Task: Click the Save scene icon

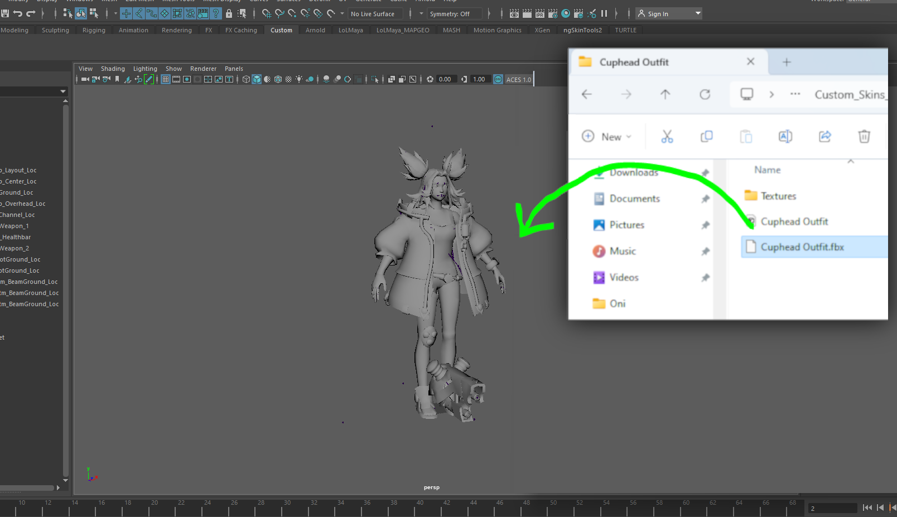Action: coord(5,13)
